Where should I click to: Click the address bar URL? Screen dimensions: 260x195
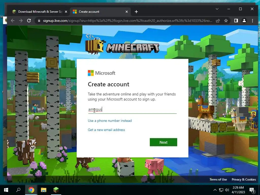127,21
